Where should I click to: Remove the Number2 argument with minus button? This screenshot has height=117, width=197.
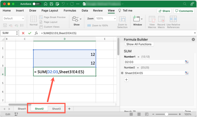(122, 73)
